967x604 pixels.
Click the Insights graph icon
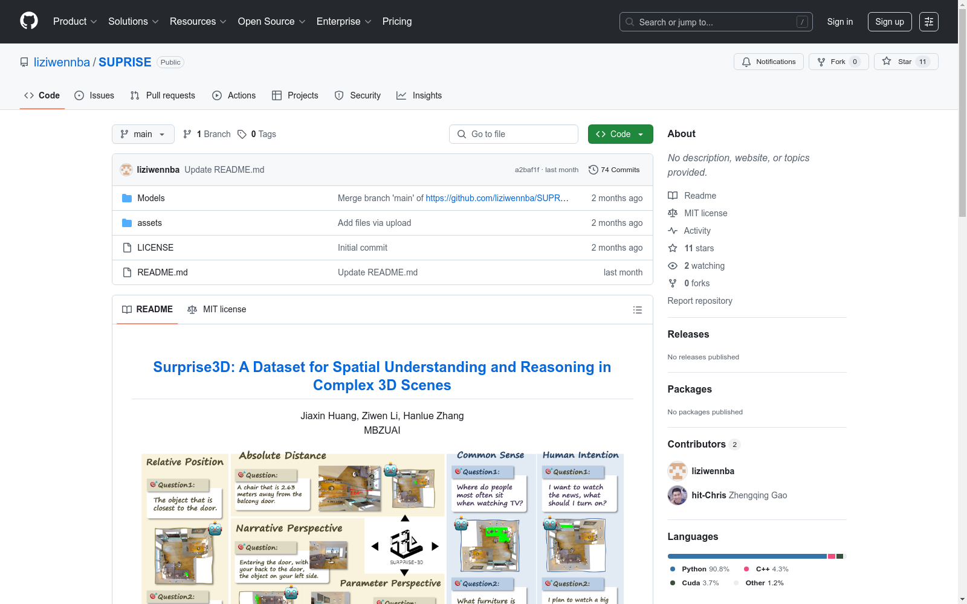[x=401, y=95]
